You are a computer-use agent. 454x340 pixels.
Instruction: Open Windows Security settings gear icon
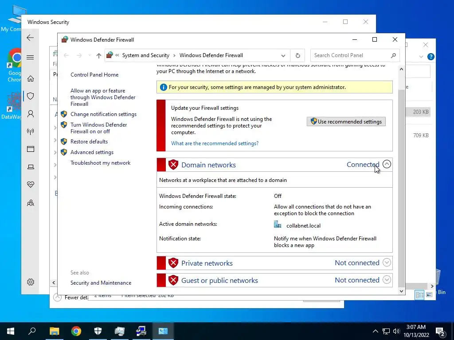[x=31, y=282]
